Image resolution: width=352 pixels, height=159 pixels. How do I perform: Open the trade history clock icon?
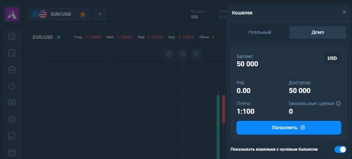click(x=12, y=86)
